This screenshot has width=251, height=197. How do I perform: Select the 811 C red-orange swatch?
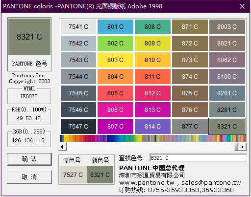click(152, 77)
